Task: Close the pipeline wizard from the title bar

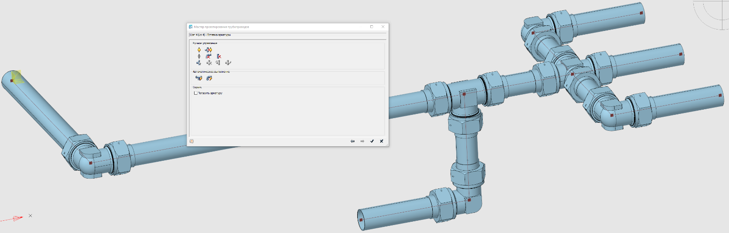Action: coord(383,27)
